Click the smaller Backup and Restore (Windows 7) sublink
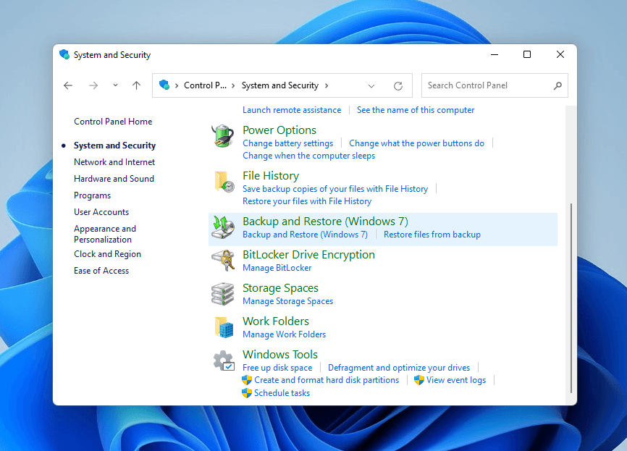Viewport: 627px width, 451px height. click(x=305, y=235)
